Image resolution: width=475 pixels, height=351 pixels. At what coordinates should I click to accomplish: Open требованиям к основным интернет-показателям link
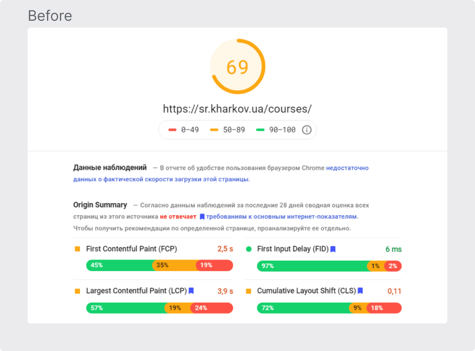coord(282,217)
